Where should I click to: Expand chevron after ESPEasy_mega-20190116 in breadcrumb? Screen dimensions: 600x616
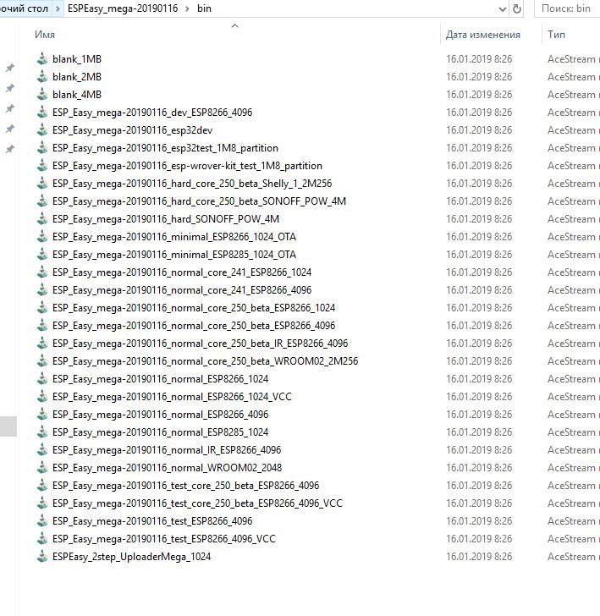187,8
